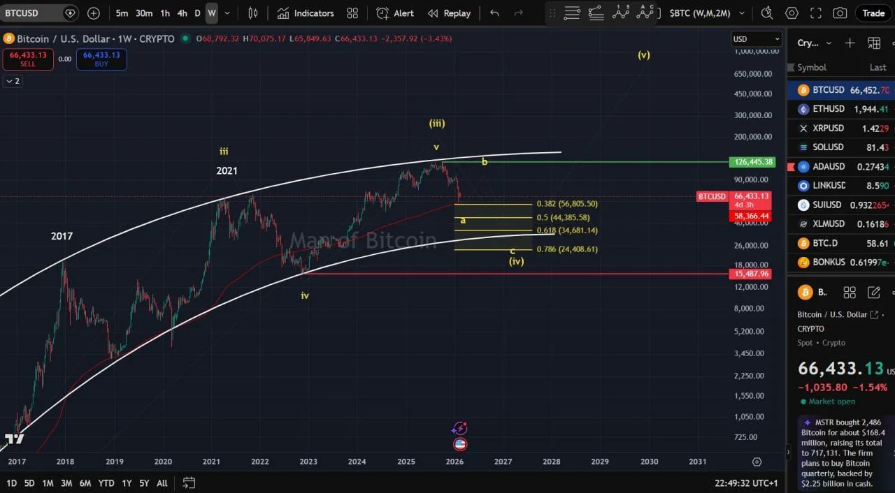The image size is (895, 493).
Task: Select the D daily timeframe
Action: tap(197, 13)
